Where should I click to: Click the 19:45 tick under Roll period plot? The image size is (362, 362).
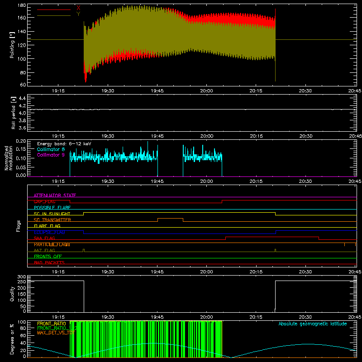pyautogui.click(x=157, y=136)
